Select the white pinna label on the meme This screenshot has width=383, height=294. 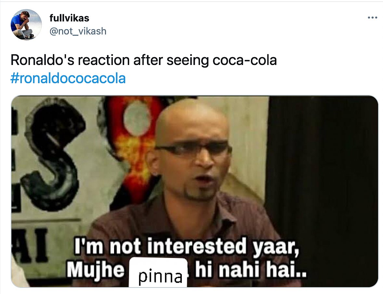[158, 273]
